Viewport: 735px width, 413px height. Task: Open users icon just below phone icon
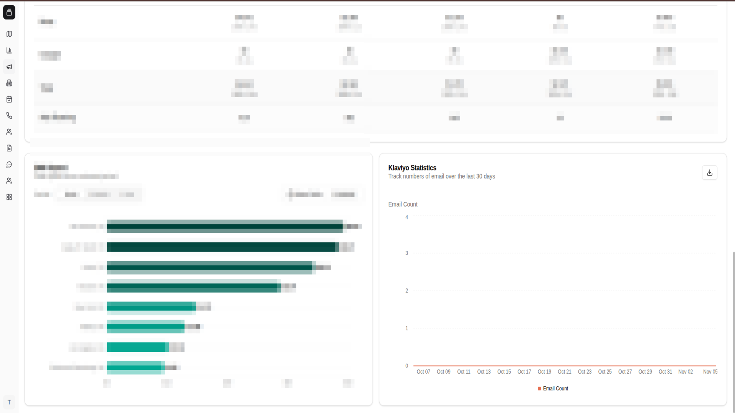9,132
